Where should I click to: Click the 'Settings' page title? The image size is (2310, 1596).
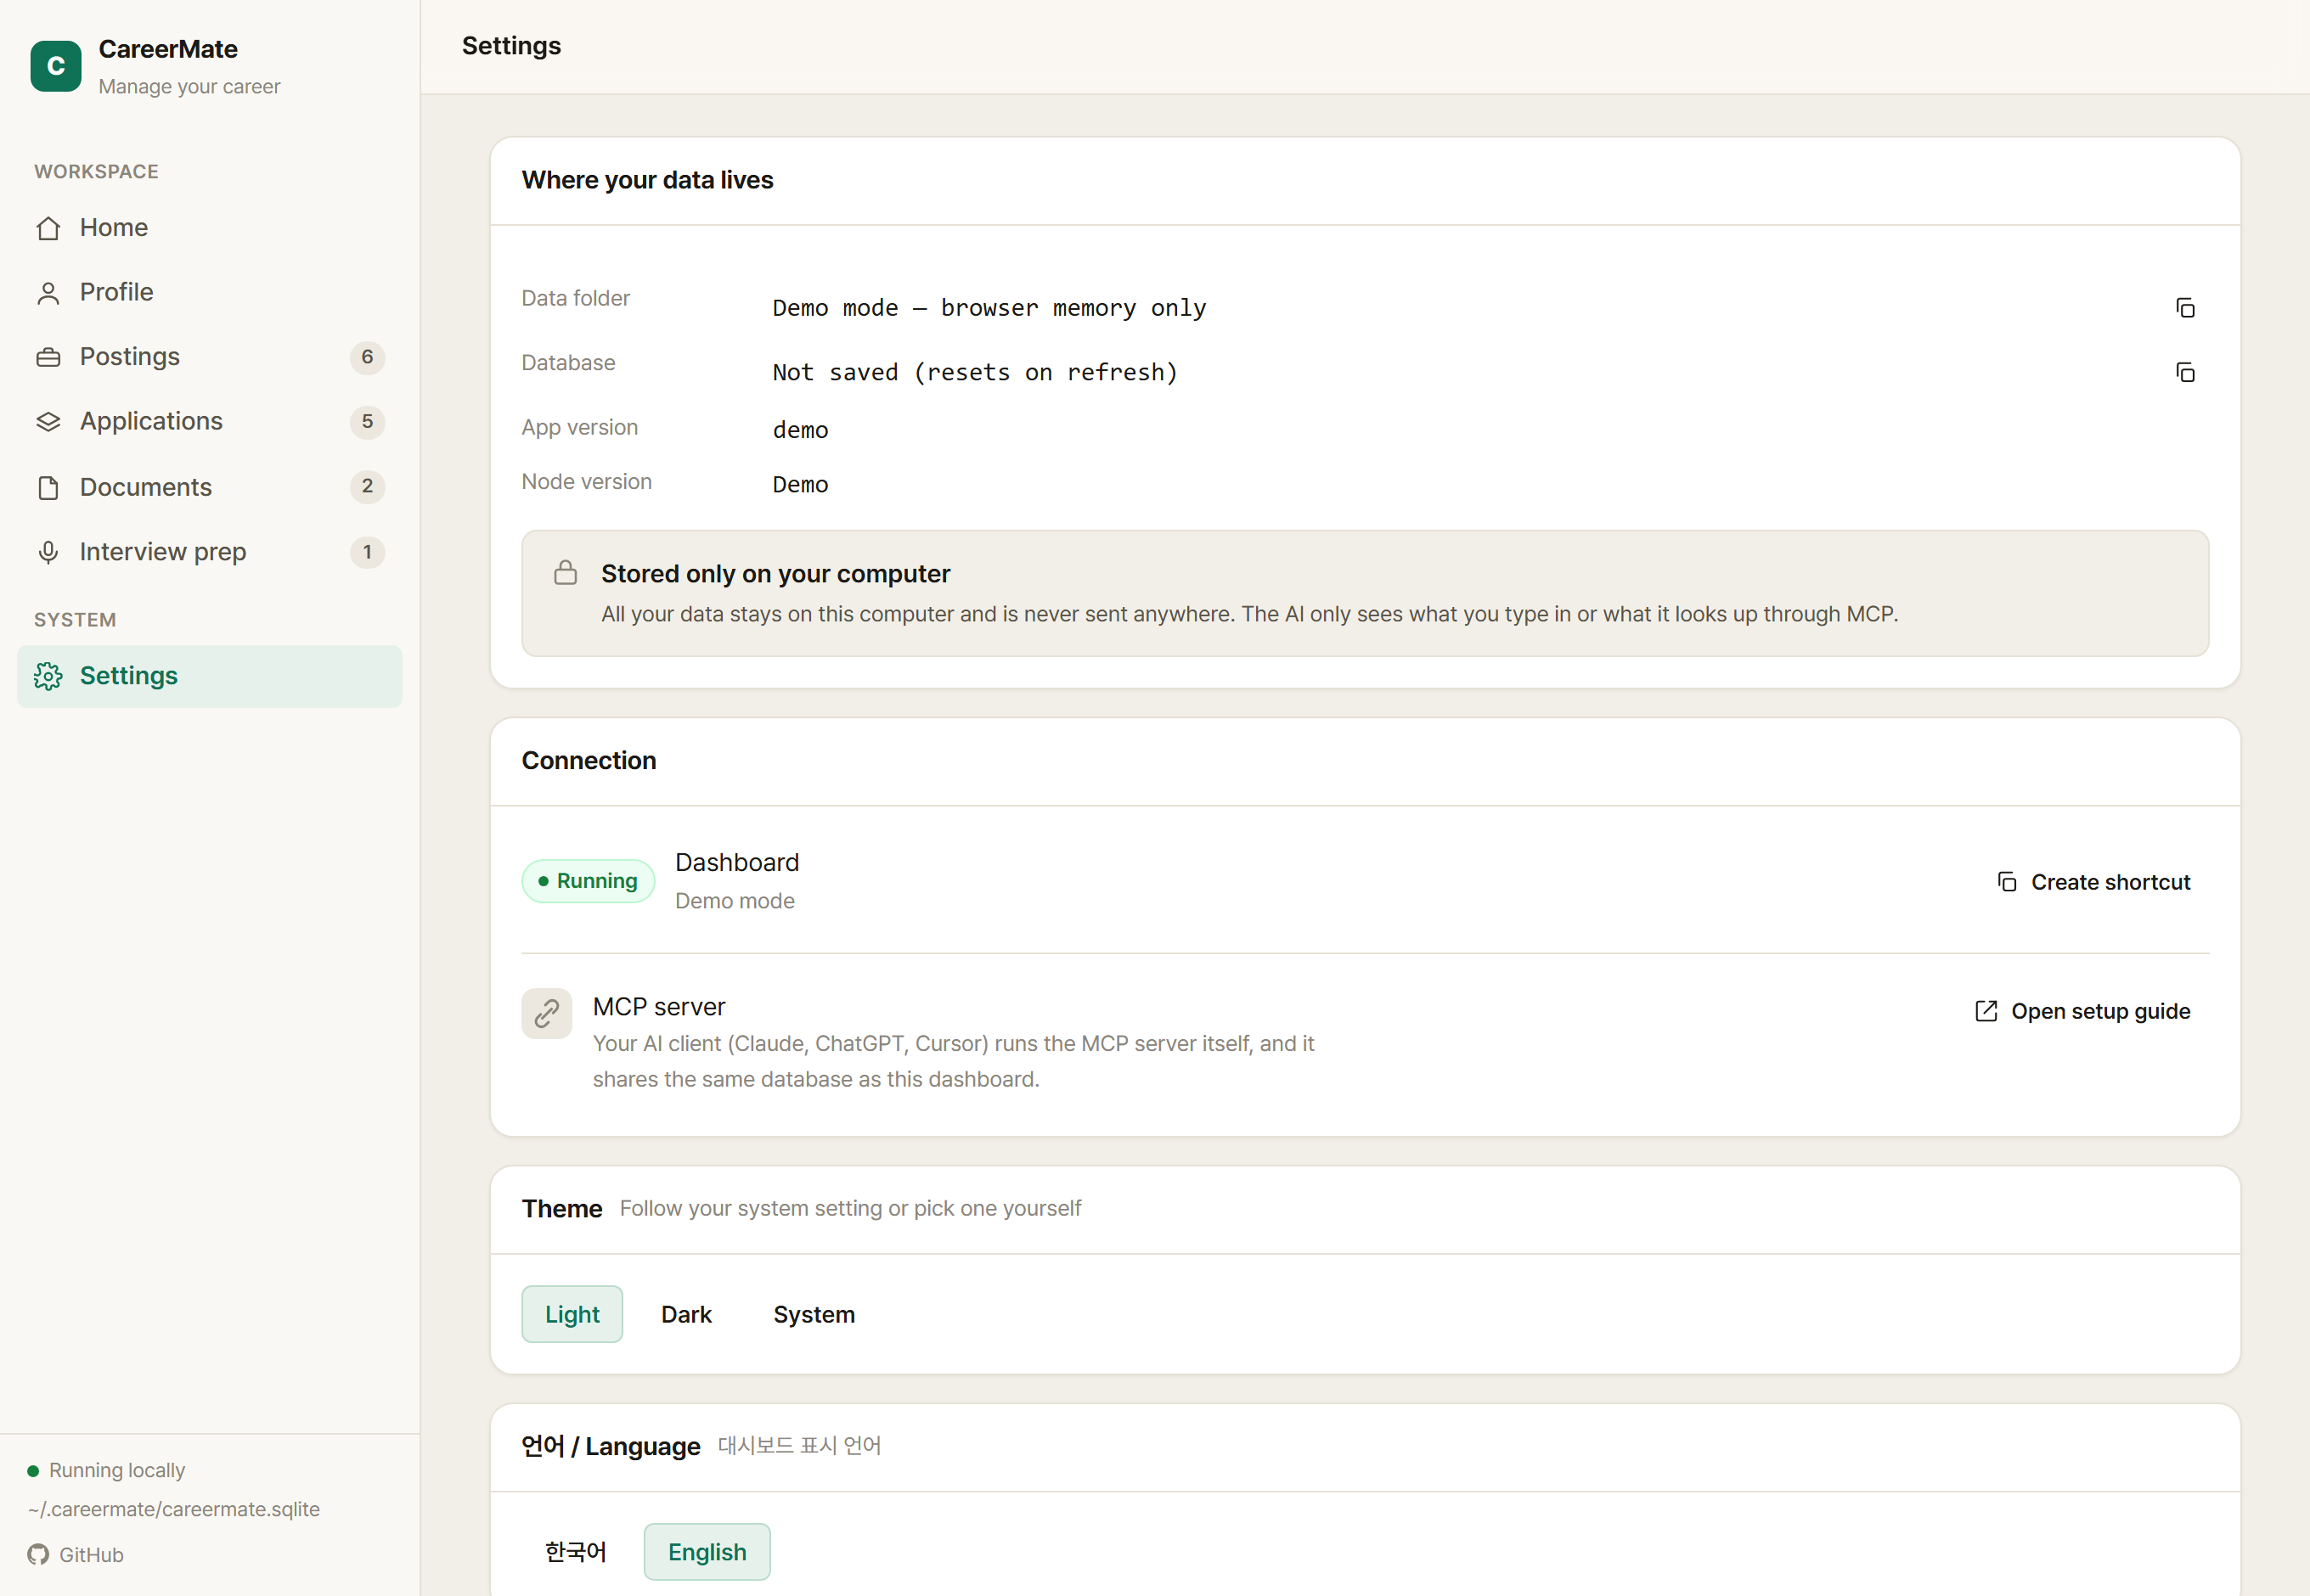(511, 46)
